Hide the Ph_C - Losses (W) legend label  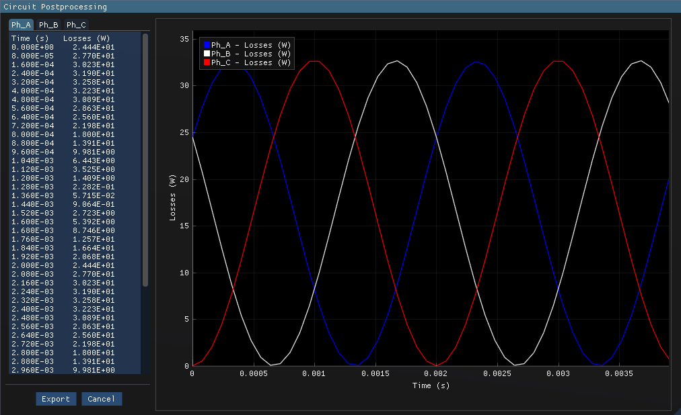pyautogui.click(x=251, y=62)
